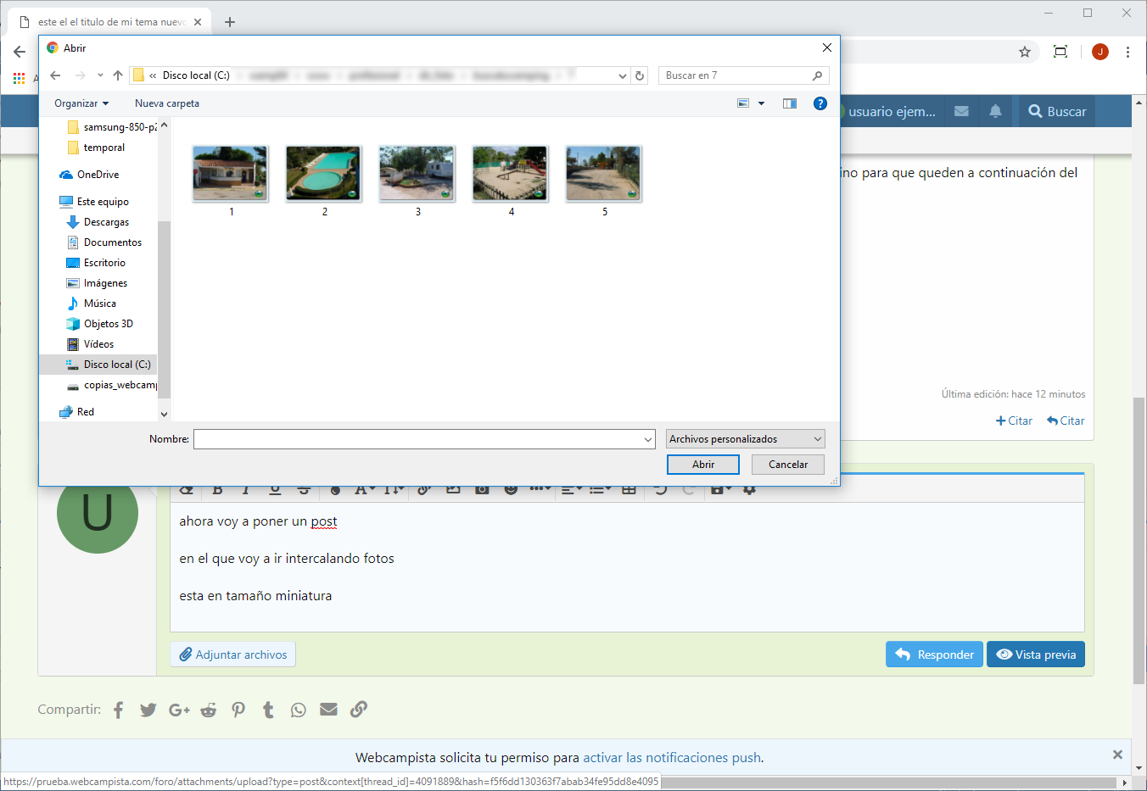Image resolution: width=1147 pixels, height=791 pixels.
Task: Share the thread on Google+
Action: [x=179, y=710]
